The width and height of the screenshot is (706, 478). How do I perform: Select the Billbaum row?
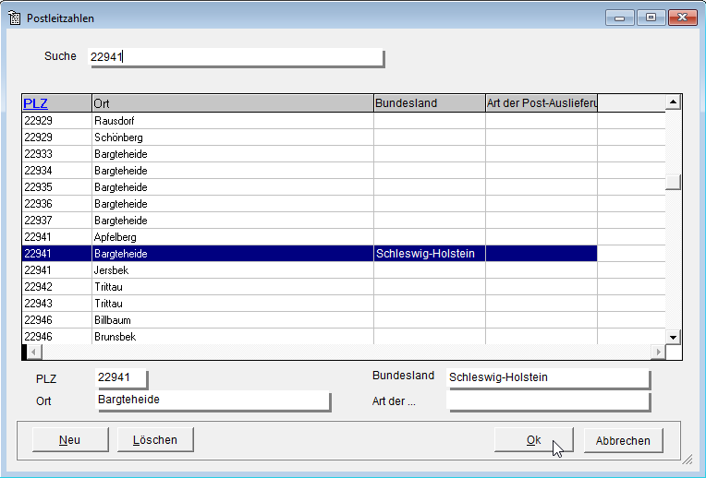[x=344, y=320]
